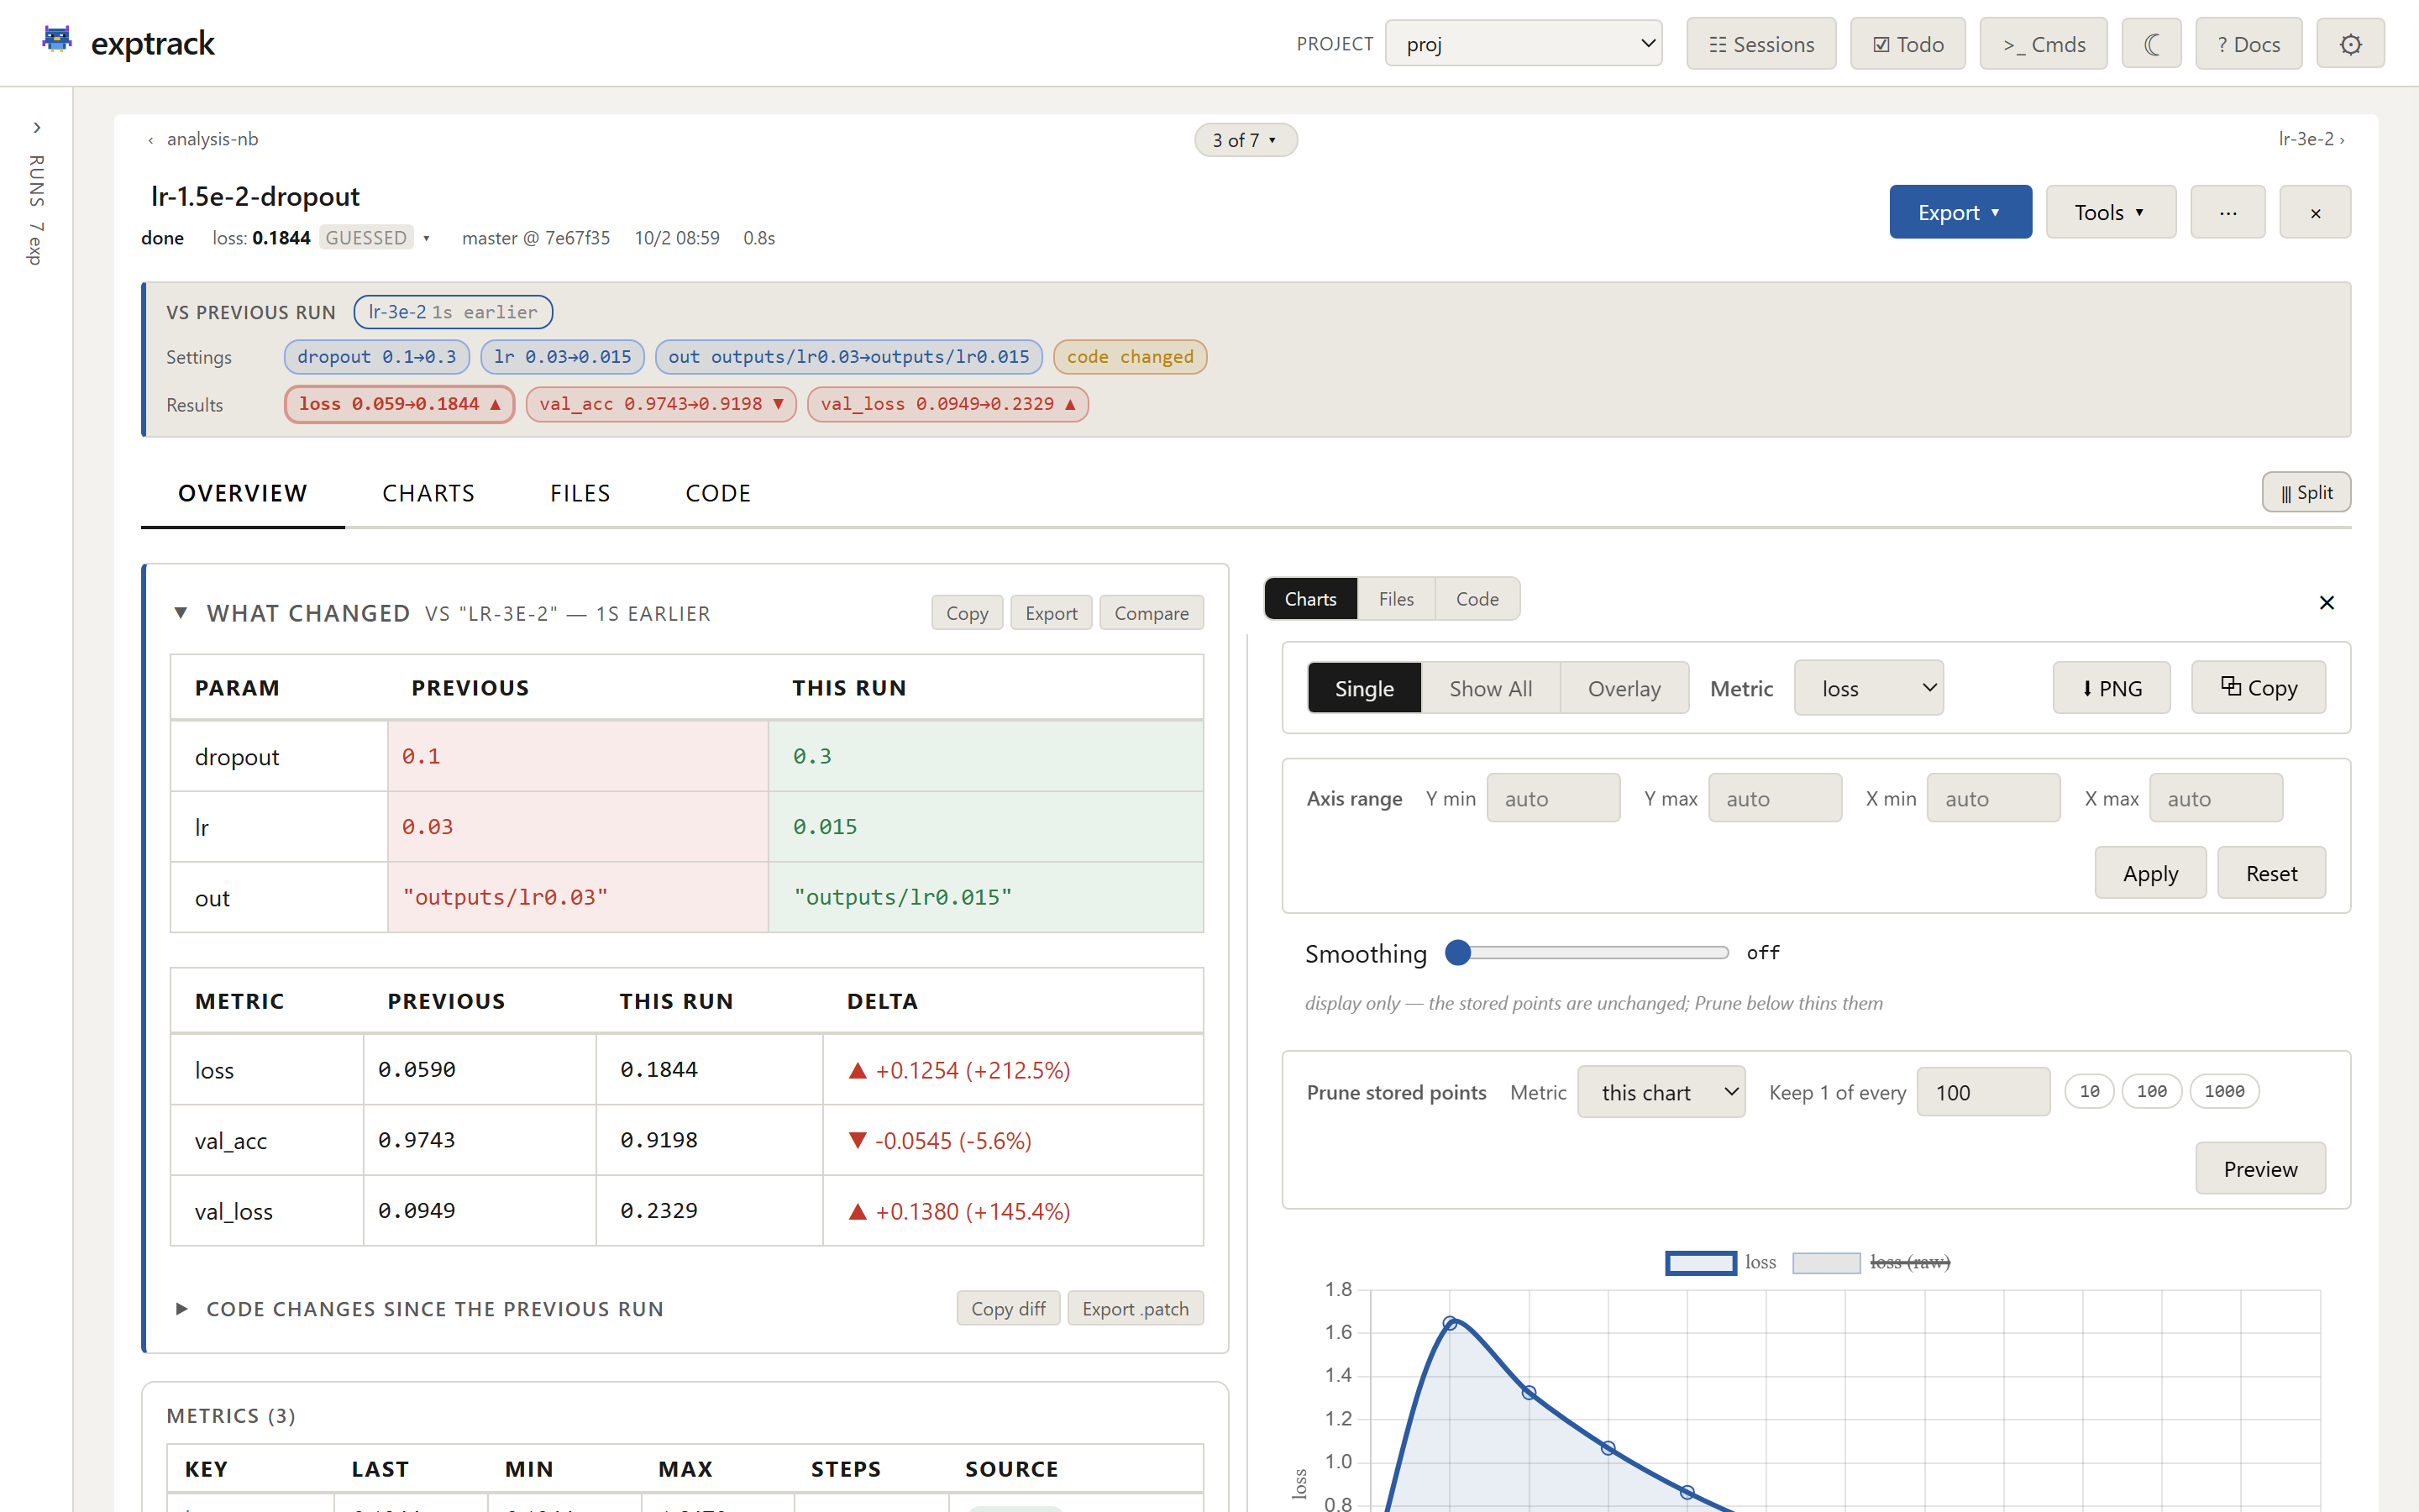Image resolution: width=2419 pixels, height=1512 pixels.
Task: Toggle dark mode moon icon
Action: click(2151, 44)
